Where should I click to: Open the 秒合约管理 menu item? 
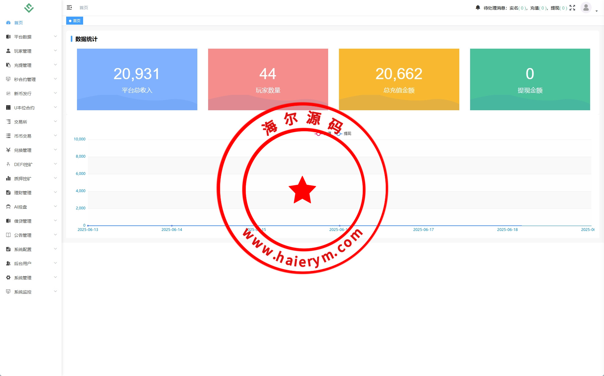click(25, 79)
